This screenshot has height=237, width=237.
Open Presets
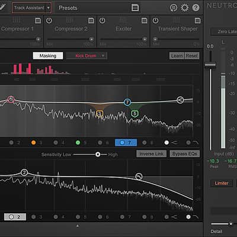[x=68, y=8]
